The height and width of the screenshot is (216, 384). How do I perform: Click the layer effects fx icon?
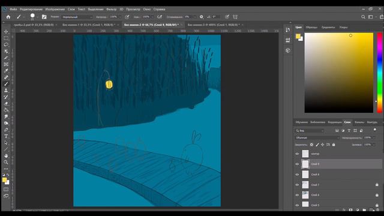point(344,210)
